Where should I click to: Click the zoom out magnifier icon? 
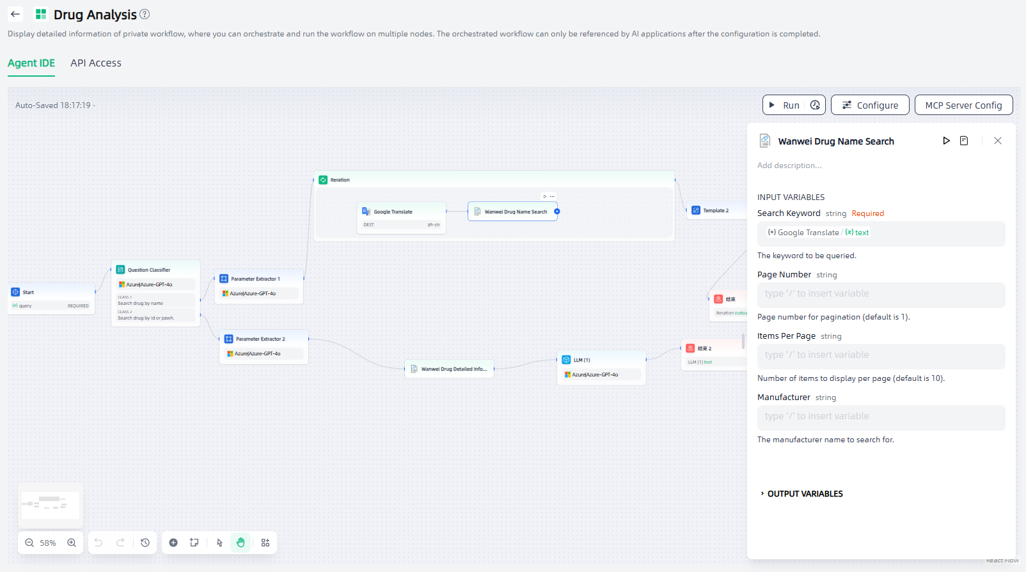[x=29, y=543]
